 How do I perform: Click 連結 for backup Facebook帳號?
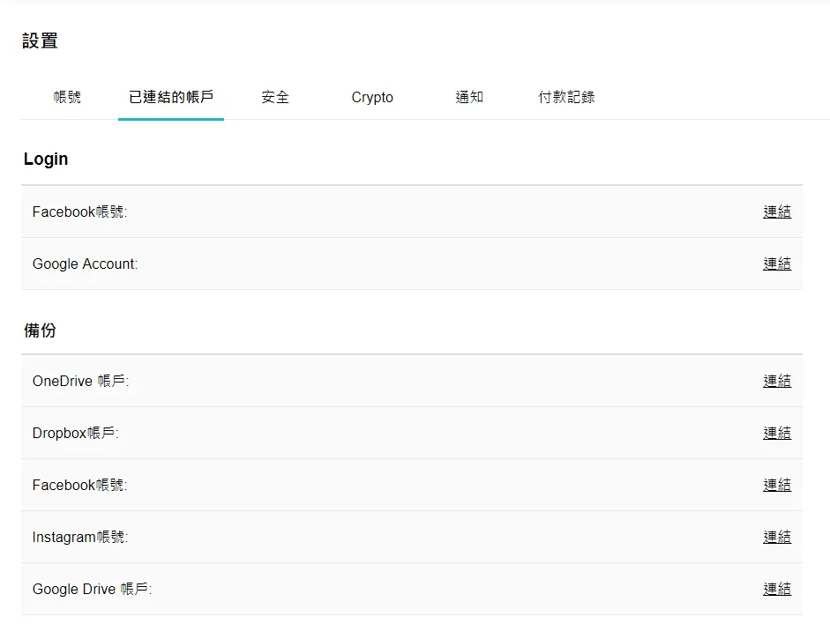pos(777,485)
